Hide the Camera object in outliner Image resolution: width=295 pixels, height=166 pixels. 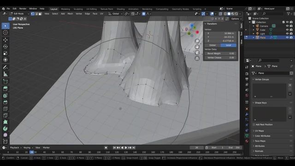pos(287,26)
